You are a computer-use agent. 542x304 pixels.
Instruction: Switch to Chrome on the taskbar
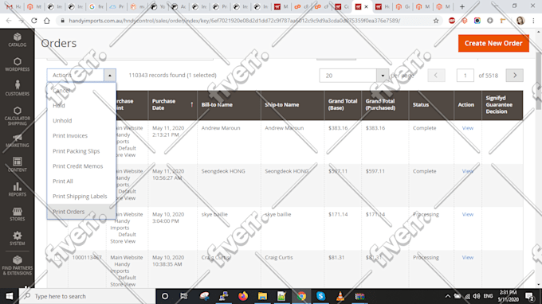[x=302, y=296]
